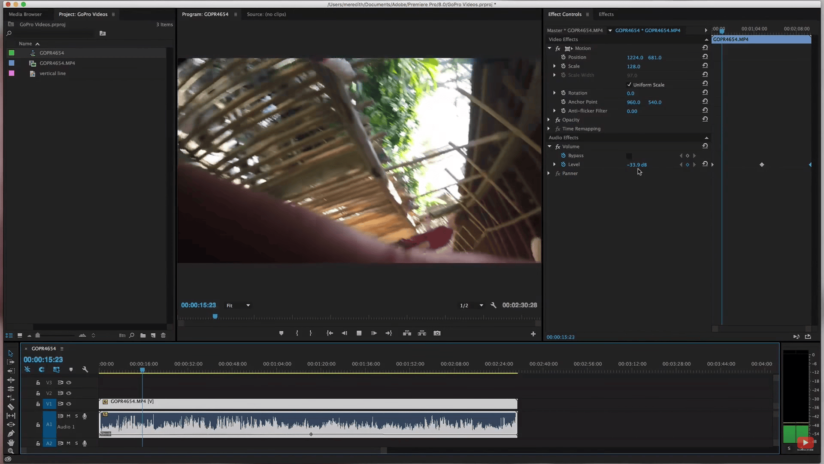Image resolution: width=824 pixels, height=464 pixels.
Task: Select the Razor tool
Action: 11,406
